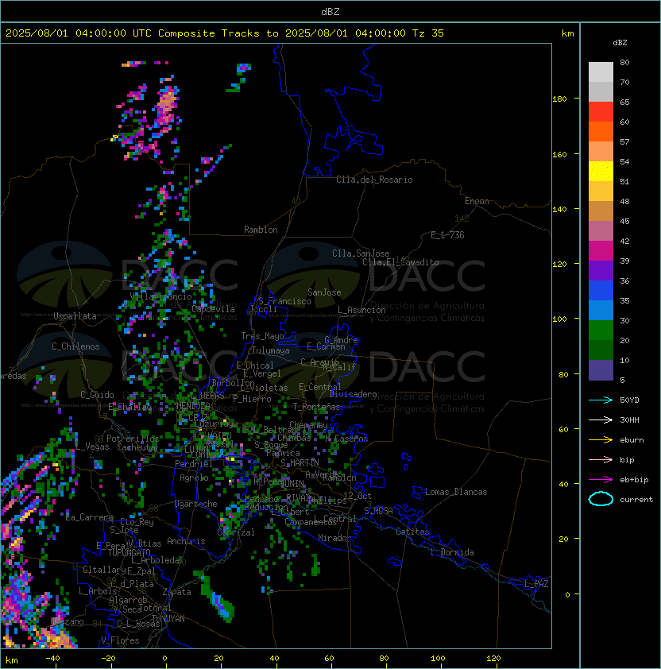Screen dimensions: 661x669
Task: Click the 'L_Dormida' map label
Action: [x=452, y=552]
